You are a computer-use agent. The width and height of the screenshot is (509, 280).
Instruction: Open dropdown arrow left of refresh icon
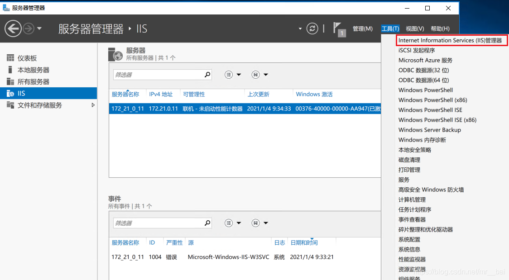pos(300,28)
